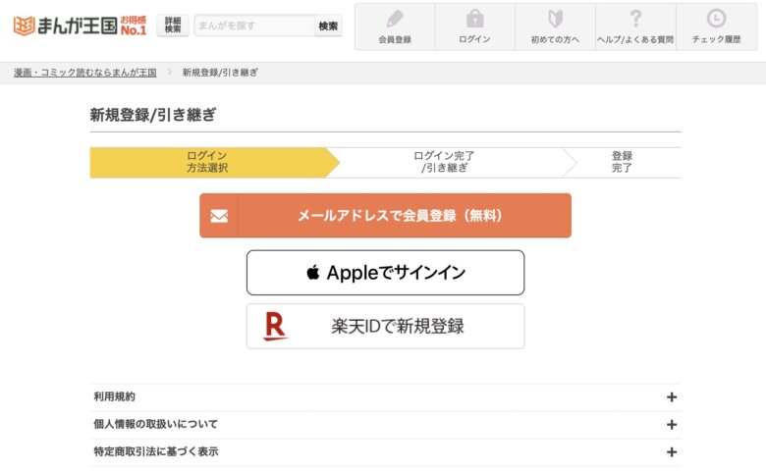Click the envelope mail icon

219,216
